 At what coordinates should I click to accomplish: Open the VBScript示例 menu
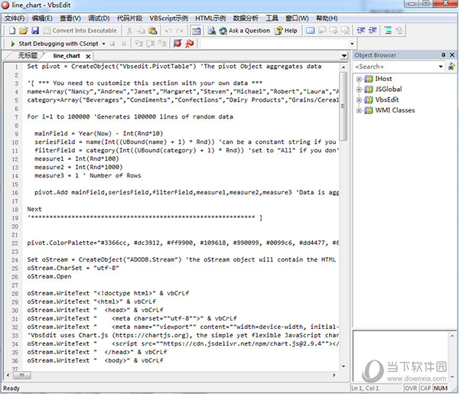click(x=168, y=18)
